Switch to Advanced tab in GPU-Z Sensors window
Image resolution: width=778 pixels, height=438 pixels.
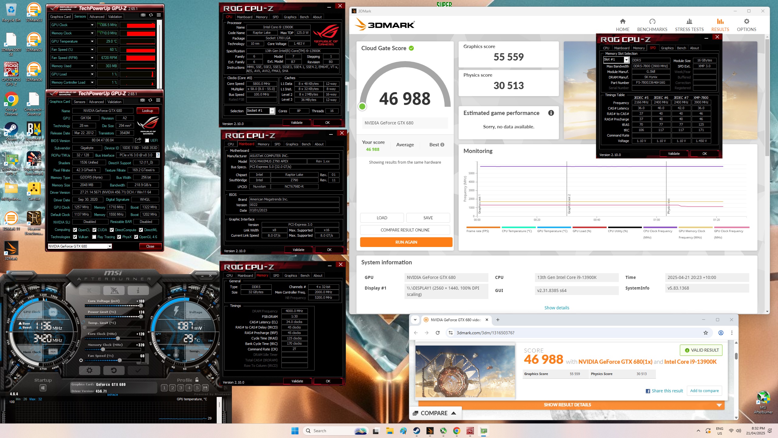(97, 17)
